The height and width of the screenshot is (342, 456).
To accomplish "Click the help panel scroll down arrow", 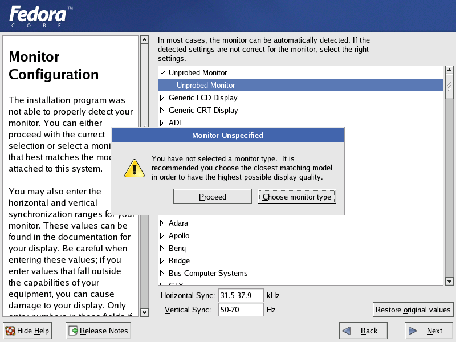I will 144,312.
